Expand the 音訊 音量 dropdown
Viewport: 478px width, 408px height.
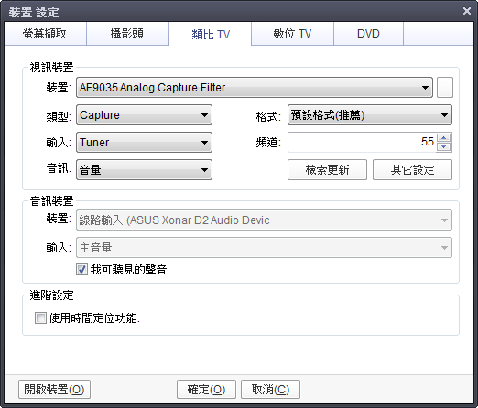coord(144,170)
